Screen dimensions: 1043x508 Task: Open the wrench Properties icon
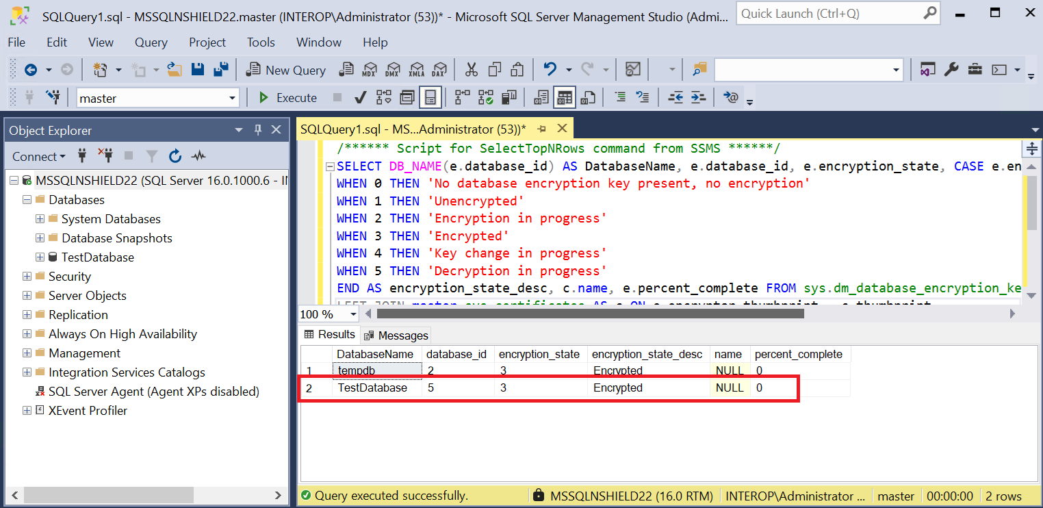coord(951,69)
